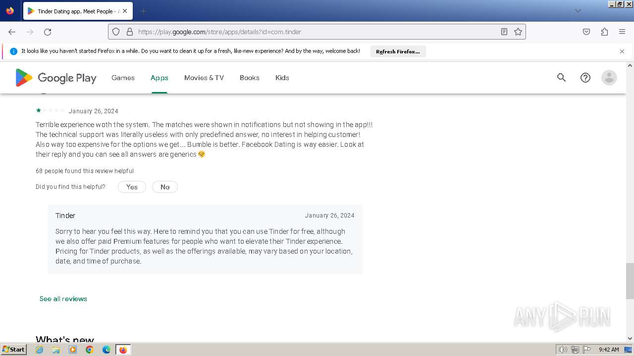This screenshot has width=634, height=356.
Task: Bookmark this page with the star
Action: point(518,32)
